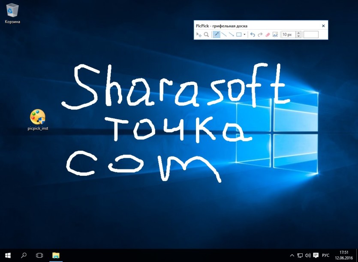
Task: Select the picpick_inst desktop icon
Action: 38,120
